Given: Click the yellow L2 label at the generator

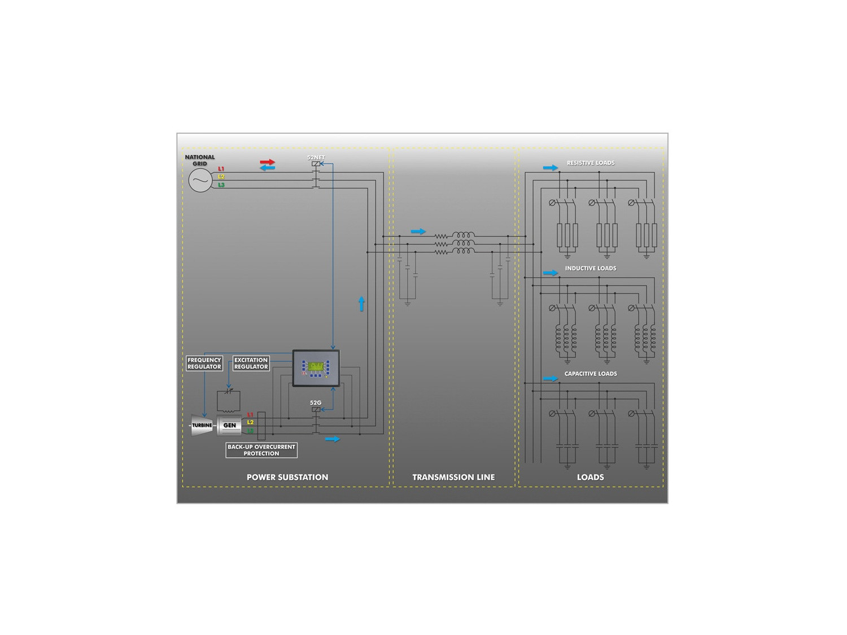Looking at the screenshot, I should point(250,422).
